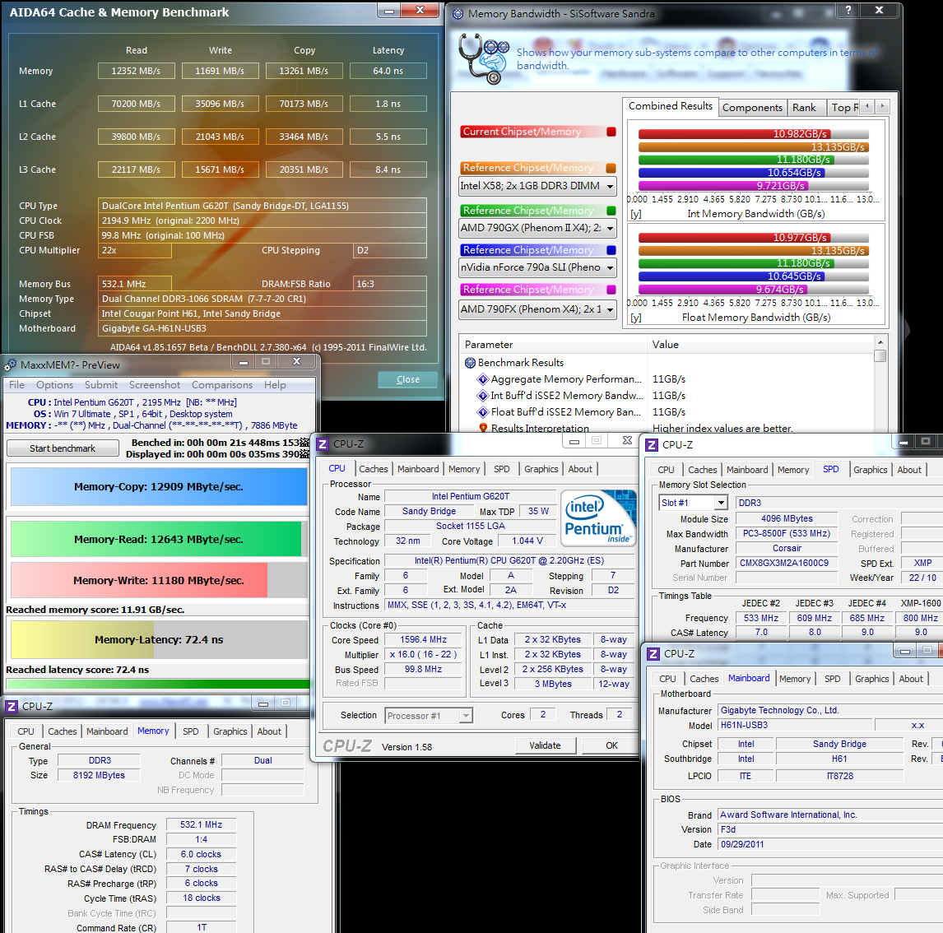The width and height of the screenshot is (943, 933).
Task: Click the CMX8GX3M2A1600C9 part number value
Action: (x=786, y=564)
